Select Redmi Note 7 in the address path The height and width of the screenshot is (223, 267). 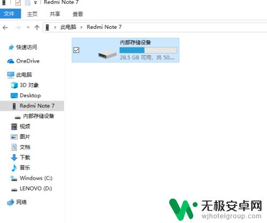click(x=104, y=27)
